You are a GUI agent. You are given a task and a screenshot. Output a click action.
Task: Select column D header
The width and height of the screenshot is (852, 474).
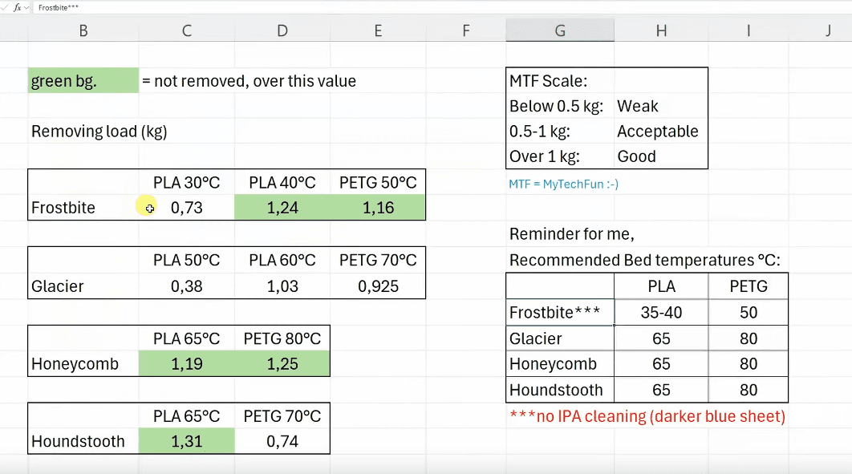[x=282, y=30]
